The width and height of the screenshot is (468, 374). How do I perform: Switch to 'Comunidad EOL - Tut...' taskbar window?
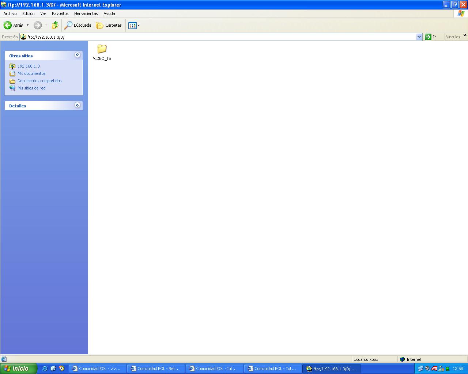273,369
